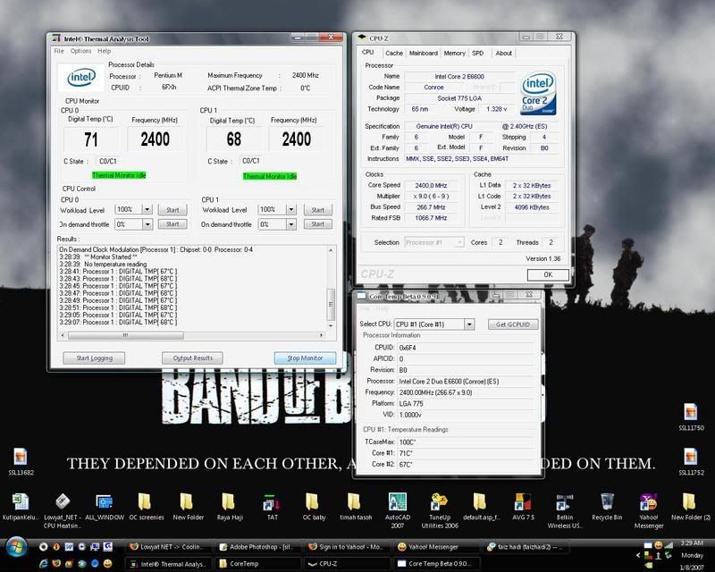The width and height of the screenshot is (715, 572).
Task: Open the TAT desktop shortcut
Action: pos(271,501)
